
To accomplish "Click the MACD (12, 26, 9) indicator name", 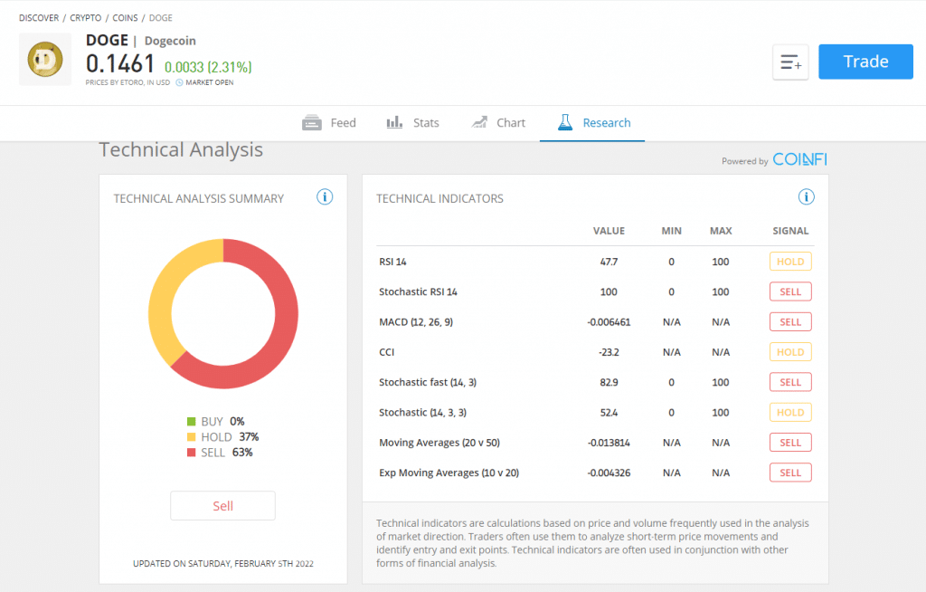I will 416,321.
